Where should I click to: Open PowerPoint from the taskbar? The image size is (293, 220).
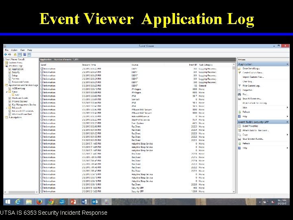73,202
